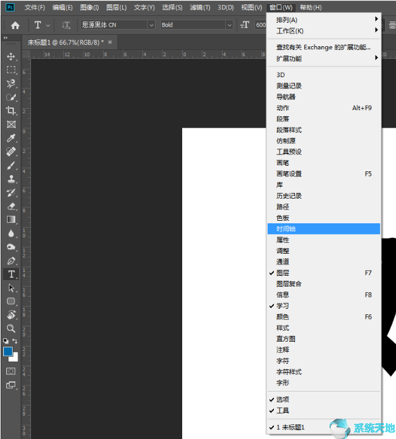Image resolution: width=396 pixels, height=439 pixels.
Task: Select the Zoom tool
Action: pyautogui.click(x=11, y=328)
